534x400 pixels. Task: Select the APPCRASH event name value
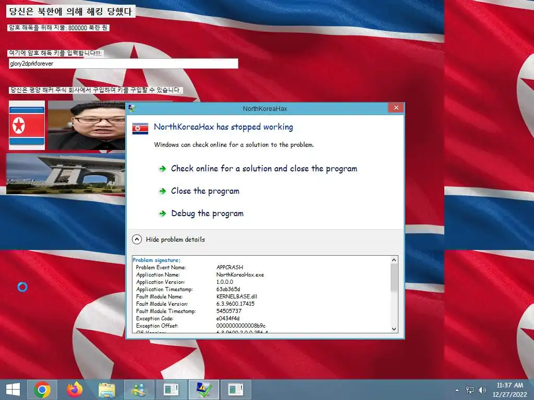(x=229, y=267)
